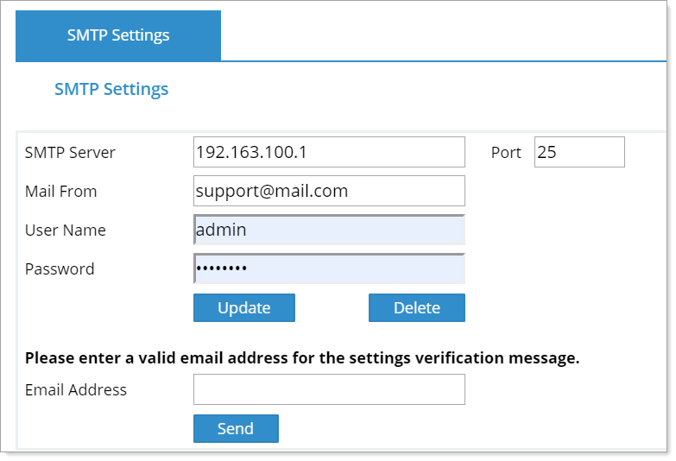Click the Port label text
676x461 pixels.
506,153
